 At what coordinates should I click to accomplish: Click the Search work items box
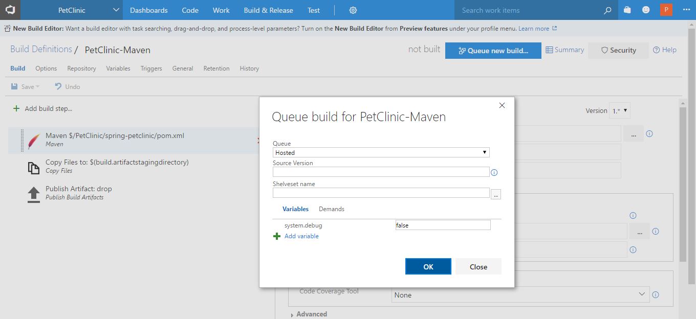click(x=530, y=10)
